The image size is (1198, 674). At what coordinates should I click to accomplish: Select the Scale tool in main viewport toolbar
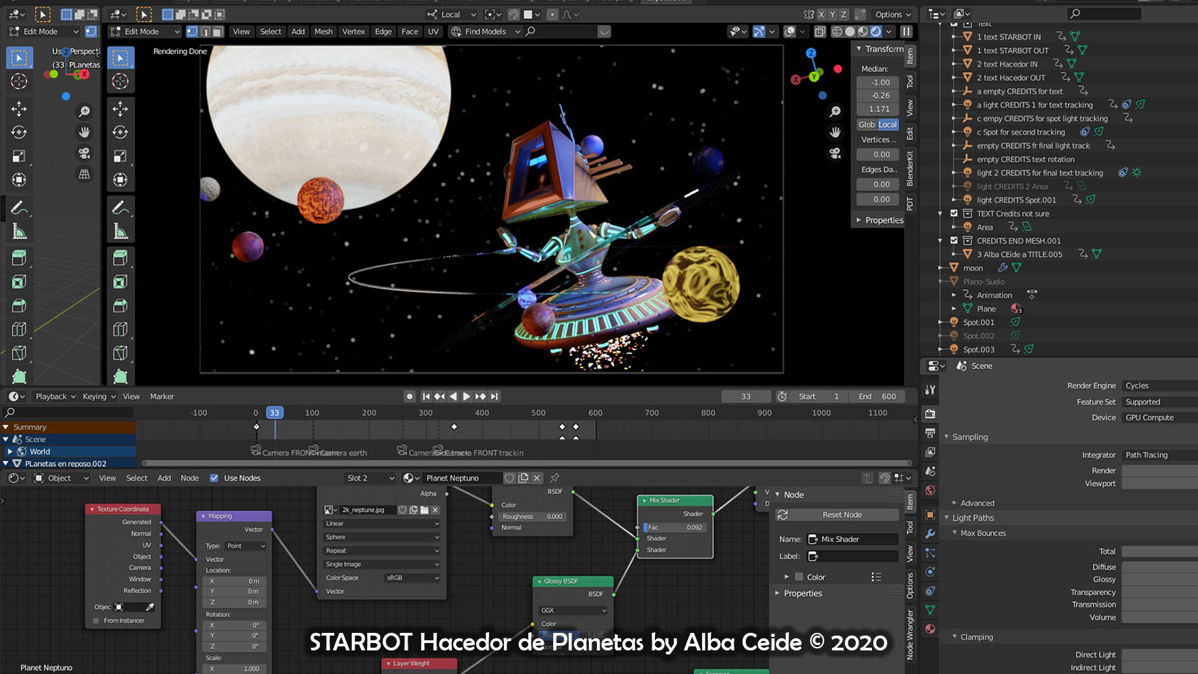pyautogui.click(x=121, y=156)
